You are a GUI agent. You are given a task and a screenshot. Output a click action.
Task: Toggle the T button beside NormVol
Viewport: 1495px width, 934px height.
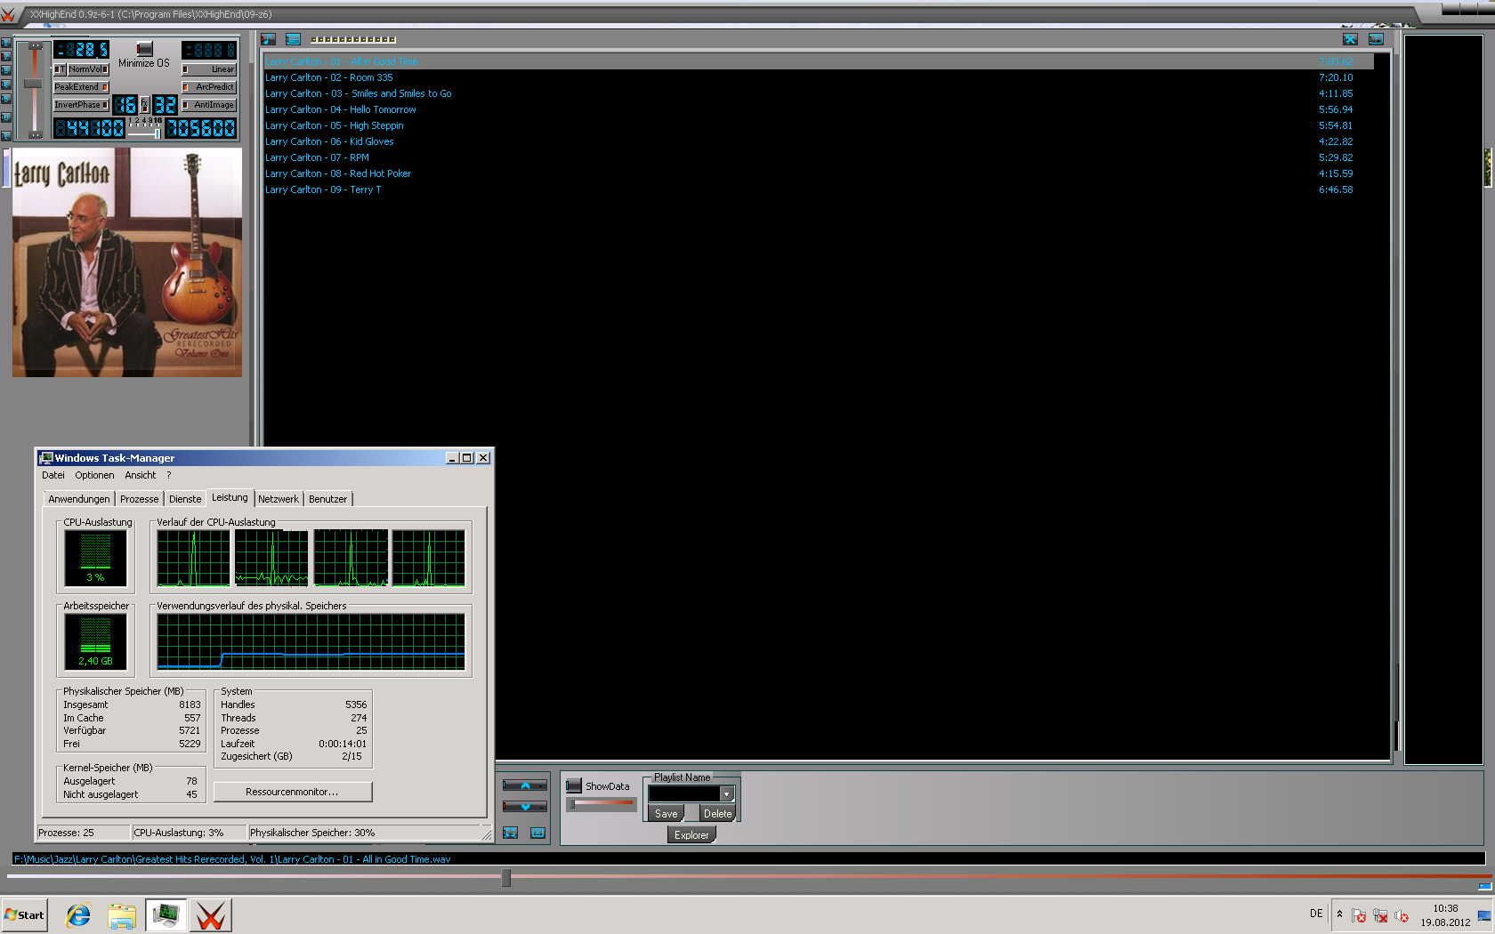pyautogui.click(x=60, y=69)
